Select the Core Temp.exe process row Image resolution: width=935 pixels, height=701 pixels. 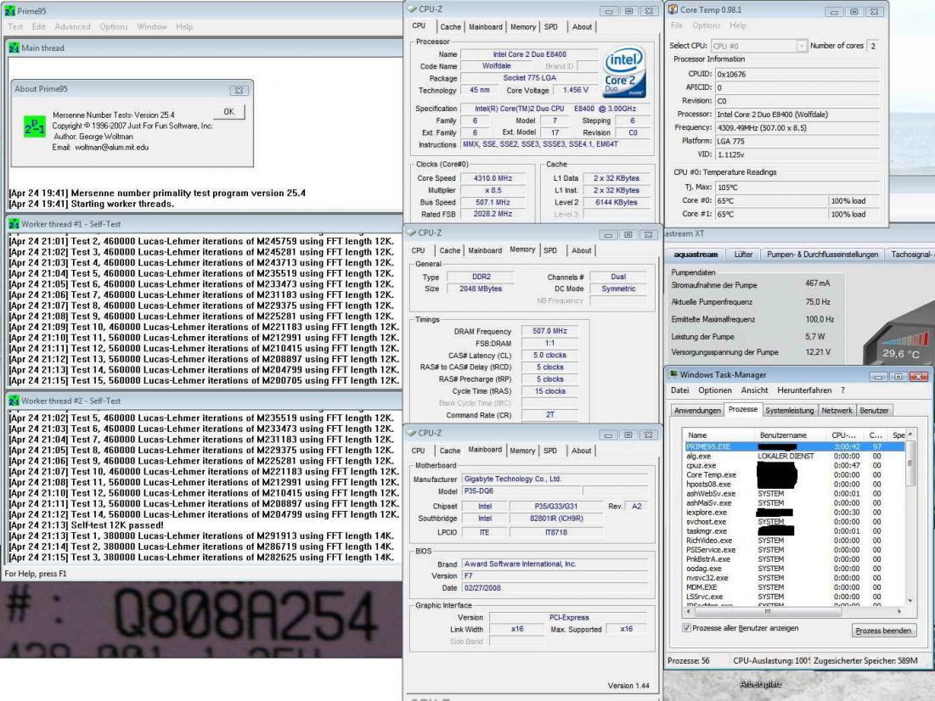(x=794, y=475)
